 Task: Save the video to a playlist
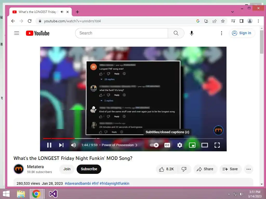pyautogui.click(x=230, y=169)
